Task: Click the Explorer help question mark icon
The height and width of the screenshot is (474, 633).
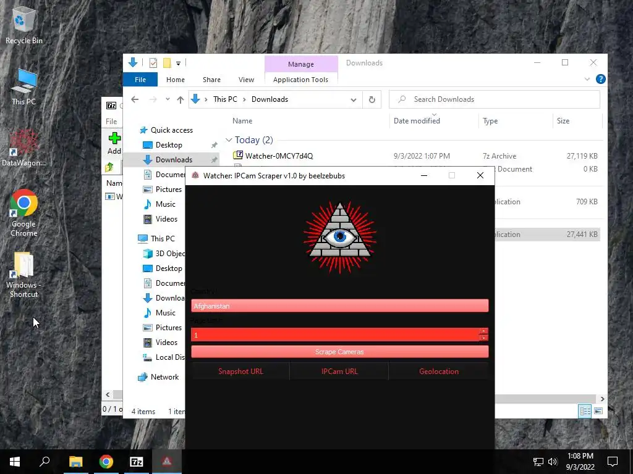Action: pyautogui.click(x=601, y=79)
